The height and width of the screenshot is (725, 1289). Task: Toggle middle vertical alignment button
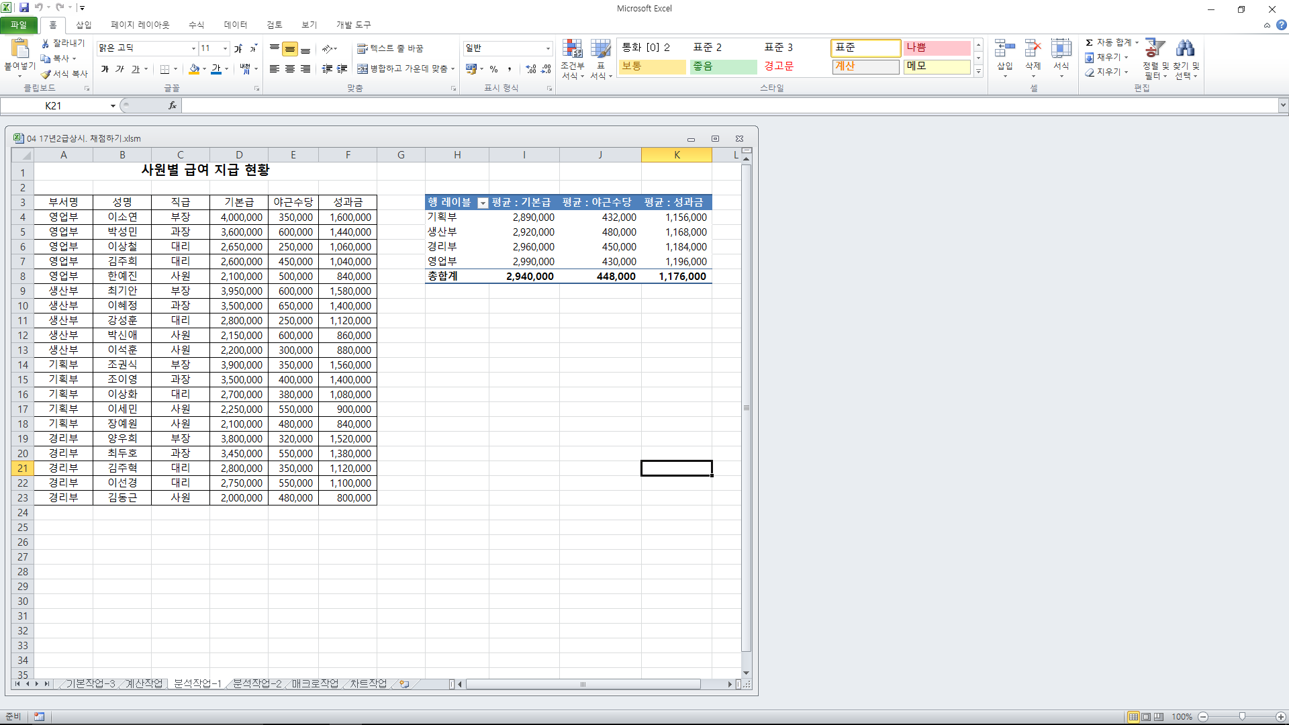[290, 48]
